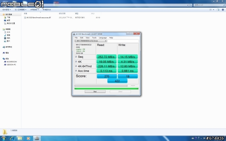Open Pictures library in sidebar
Viewport: 226px width, 141px height.
click(x=7, y=41)
